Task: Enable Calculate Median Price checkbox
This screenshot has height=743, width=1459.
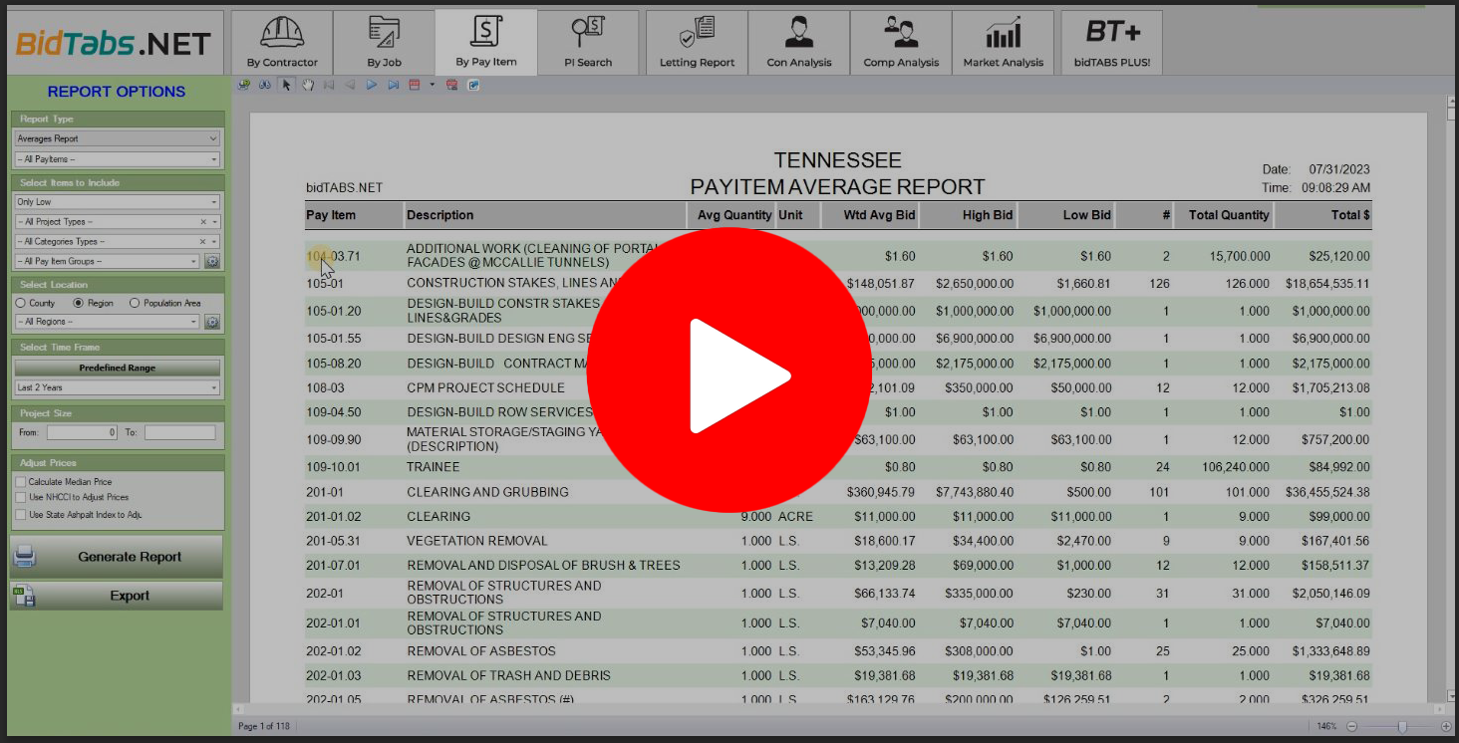Action: pos(21,482)
